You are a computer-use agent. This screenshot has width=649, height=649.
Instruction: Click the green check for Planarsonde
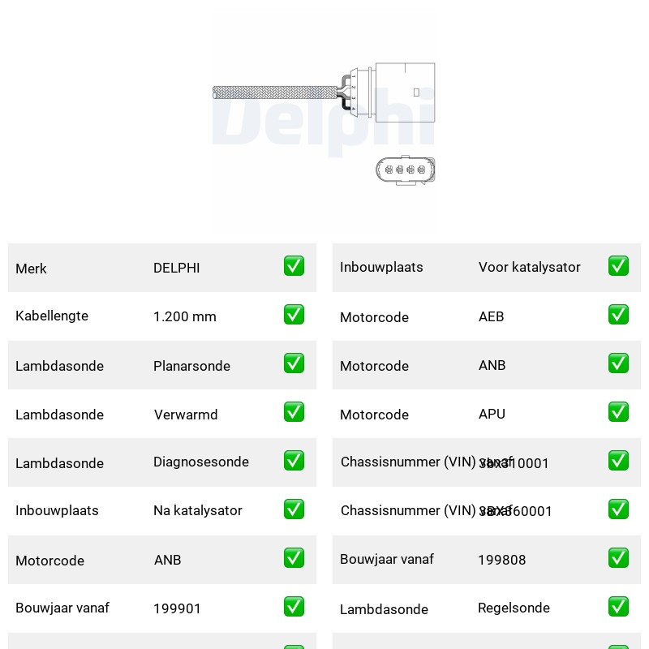(294, 363)
